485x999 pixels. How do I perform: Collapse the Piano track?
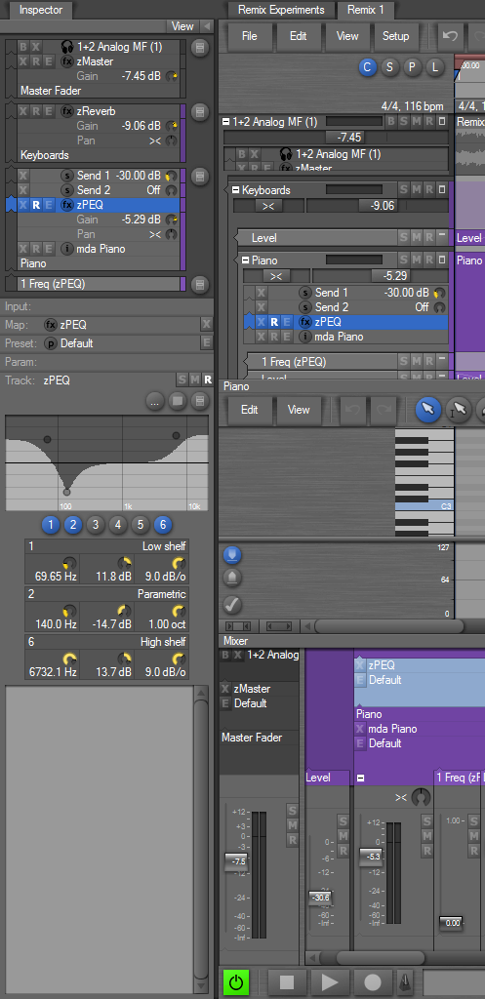[x=246, y=260]
